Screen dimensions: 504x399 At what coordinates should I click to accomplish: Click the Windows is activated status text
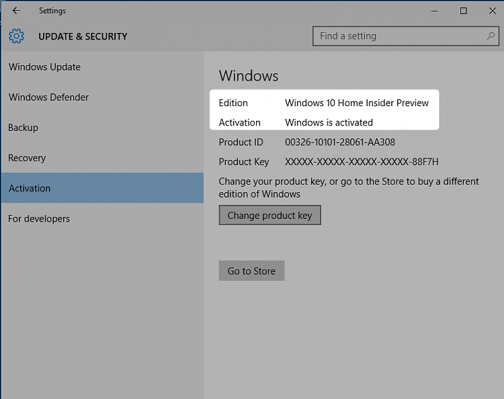coord(329,122)
